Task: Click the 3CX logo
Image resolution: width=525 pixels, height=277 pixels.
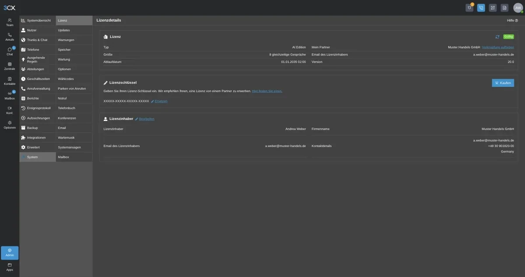Action: (9, 7)
